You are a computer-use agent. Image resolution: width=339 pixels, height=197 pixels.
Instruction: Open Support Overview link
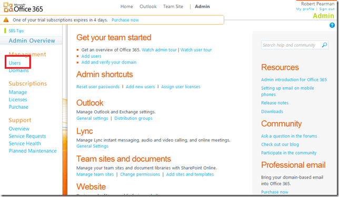coord(19,129)
